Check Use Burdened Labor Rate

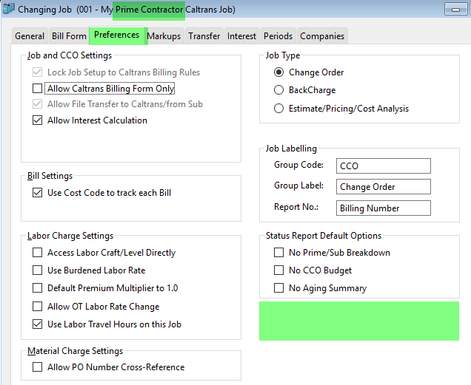[38, 270]
